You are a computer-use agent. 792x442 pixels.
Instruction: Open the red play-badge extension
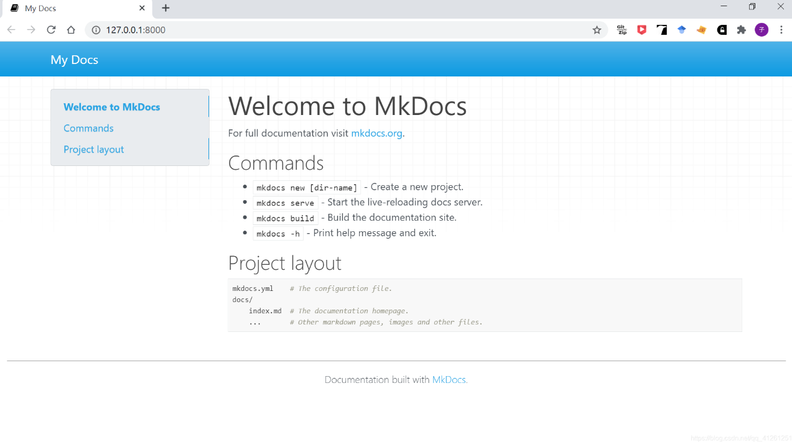[641, 30]
